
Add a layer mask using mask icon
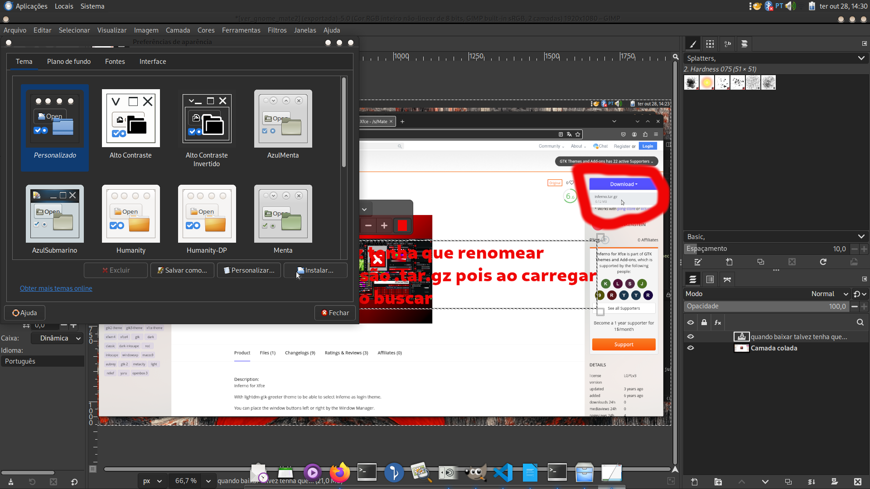pyautogui.click(x=834, y=482)
